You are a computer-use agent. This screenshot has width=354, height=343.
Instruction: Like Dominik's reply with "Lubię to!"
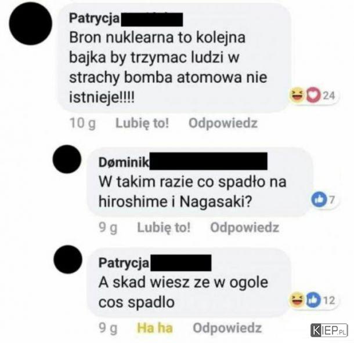(164, 227)
